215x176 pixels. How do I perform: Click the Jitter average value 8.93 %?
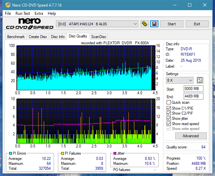pos(150,159)
